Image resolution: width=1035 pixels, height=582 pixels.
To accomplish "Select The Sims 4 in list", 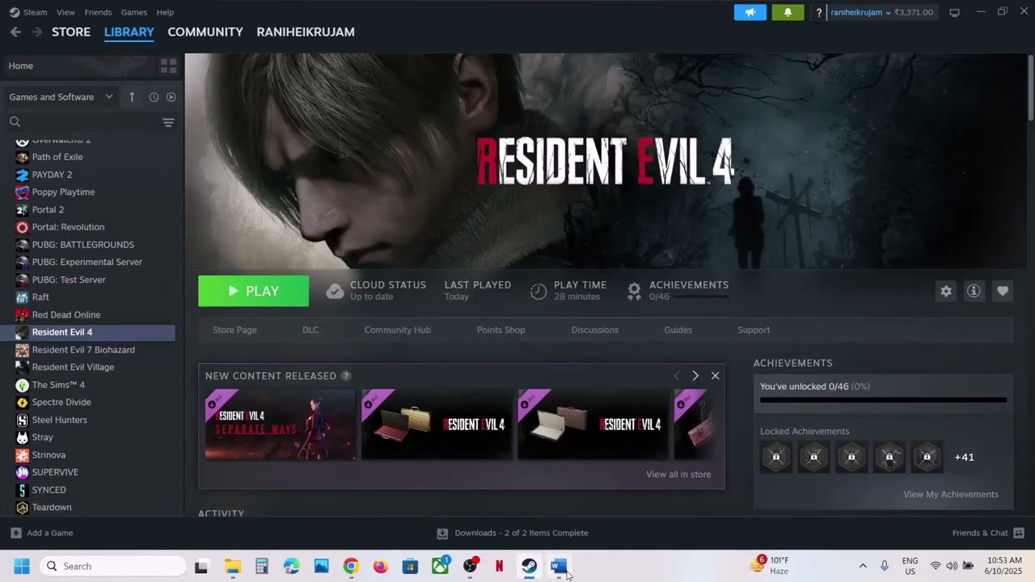I will [x=58, y=385].
